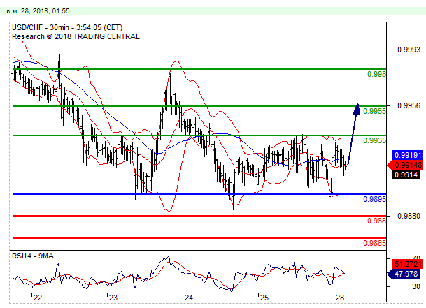
Task: Click the 0.9993 price axis value
Action: pyautogui.click(x=409, y=50)
